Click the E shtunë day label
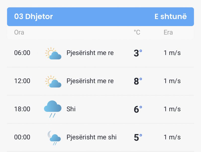This screenshot has width=201, height=152. [171, 17]
